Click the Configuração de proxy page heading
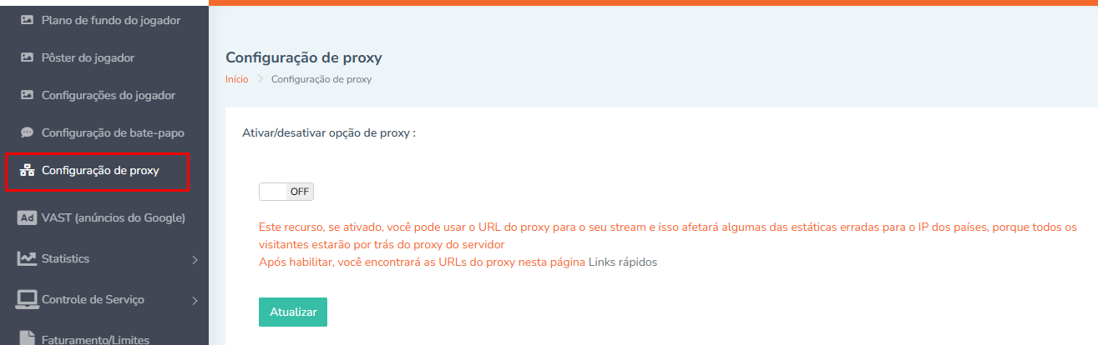1098x345 pixels. coord(304,57)
